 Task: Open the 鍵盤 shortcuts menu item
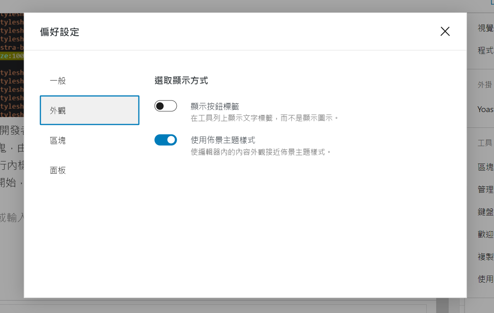[x=486, y=212]
